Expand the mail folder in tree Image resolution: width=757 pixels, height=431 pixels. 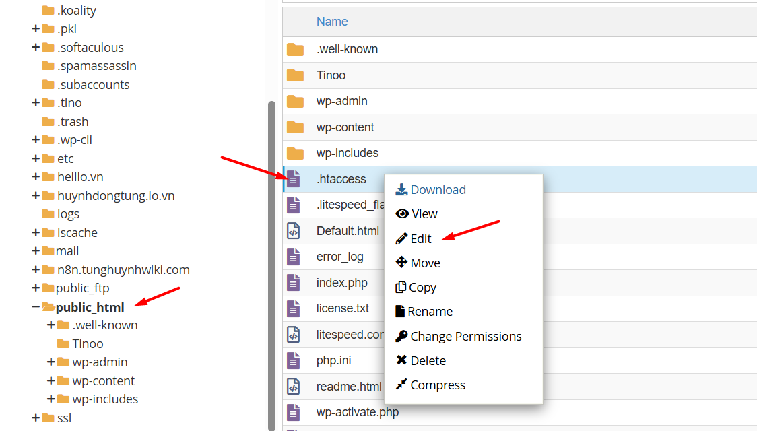pos(36,251)
